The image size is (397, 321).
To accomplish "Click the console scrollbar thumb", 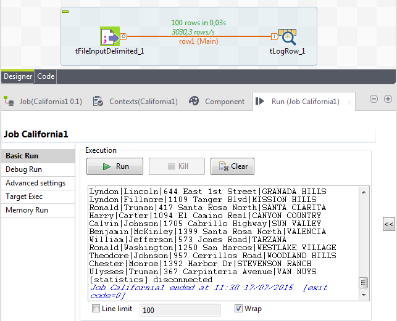I will pyautogui.click(x=364, y=283).
